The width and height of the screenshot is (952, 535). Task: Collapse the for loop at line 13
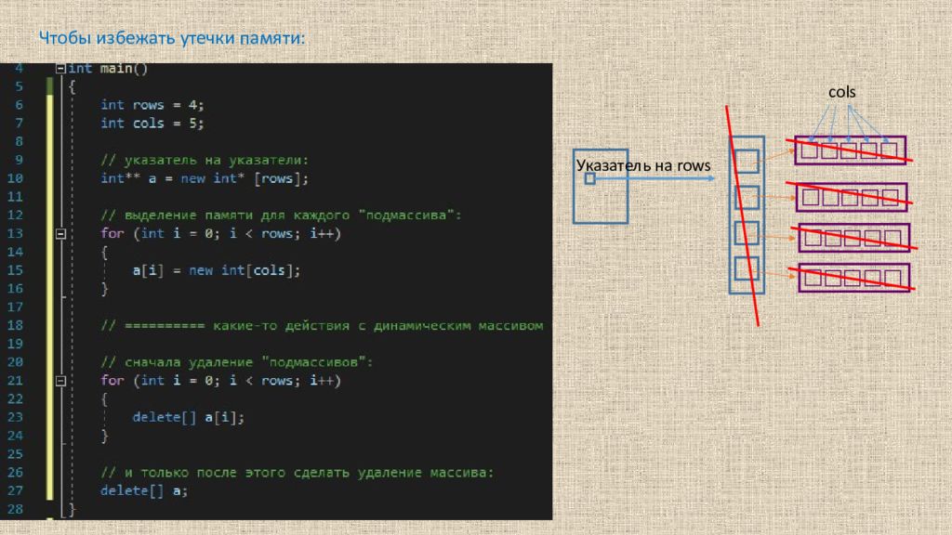pyautogui.click(x=60, y=233)
